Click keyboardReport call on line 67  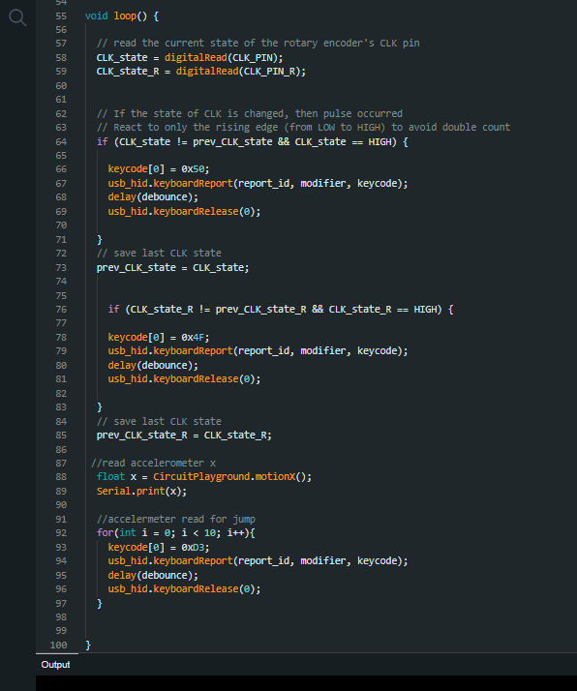(258, 183)
